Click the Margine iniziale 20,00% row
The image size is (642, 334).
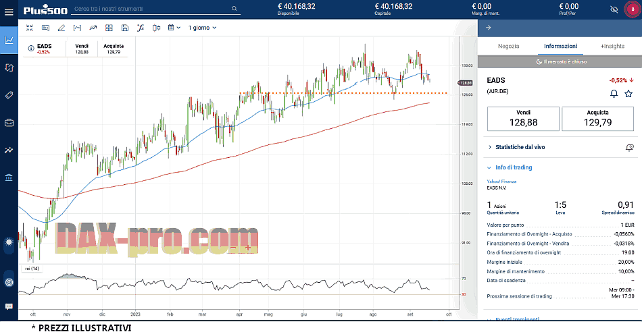pos(560,262)
